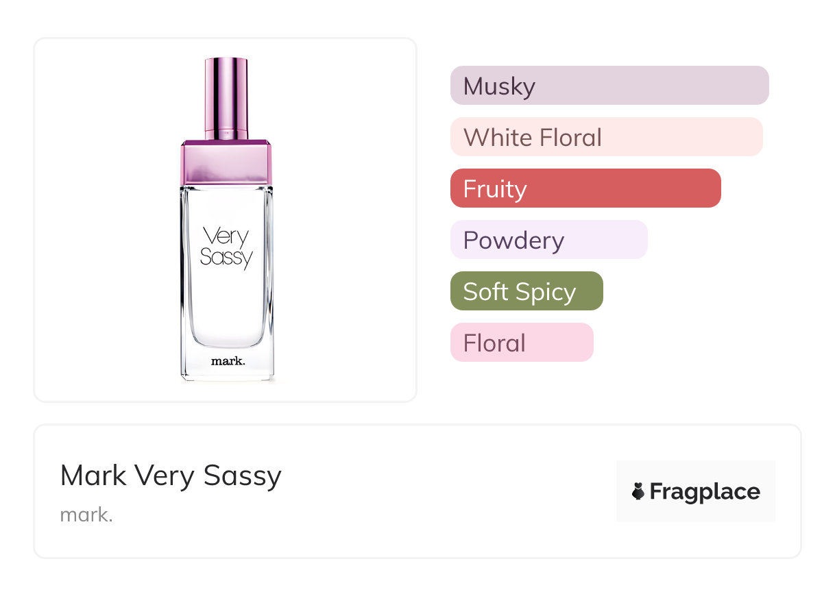Choose the Powdery accord bar

point(548,240)
